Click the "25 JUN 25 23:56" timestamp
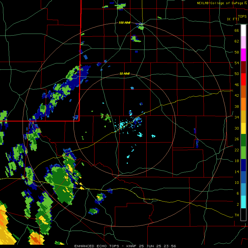 (x=157, y=246)
